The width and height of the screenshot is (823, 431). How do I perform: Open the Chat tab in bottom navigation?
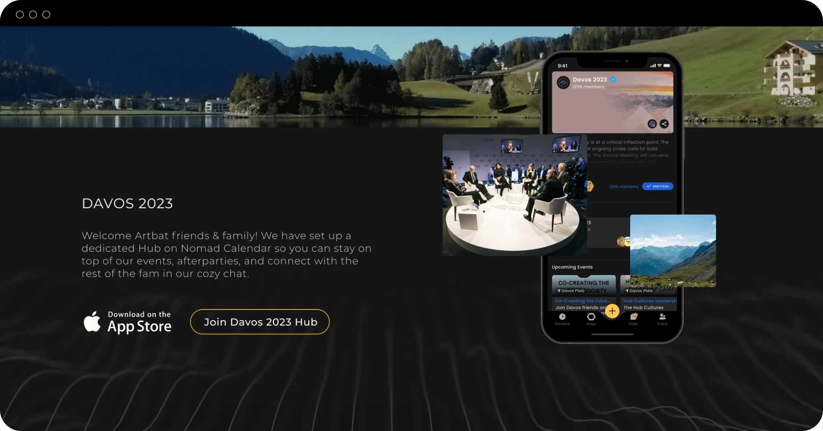point(632,319)
